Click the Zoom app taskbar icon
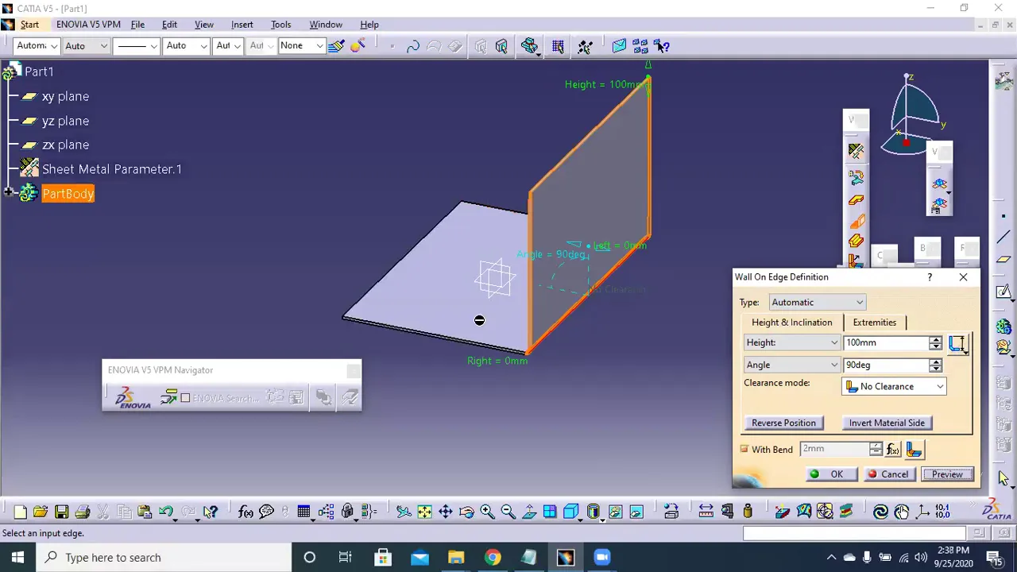This screenshot has width=1017, height=572. (602, 557)
